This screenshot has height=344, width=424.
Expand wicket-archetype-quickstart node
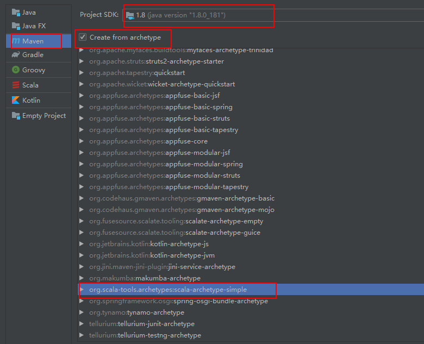[82, 84]
